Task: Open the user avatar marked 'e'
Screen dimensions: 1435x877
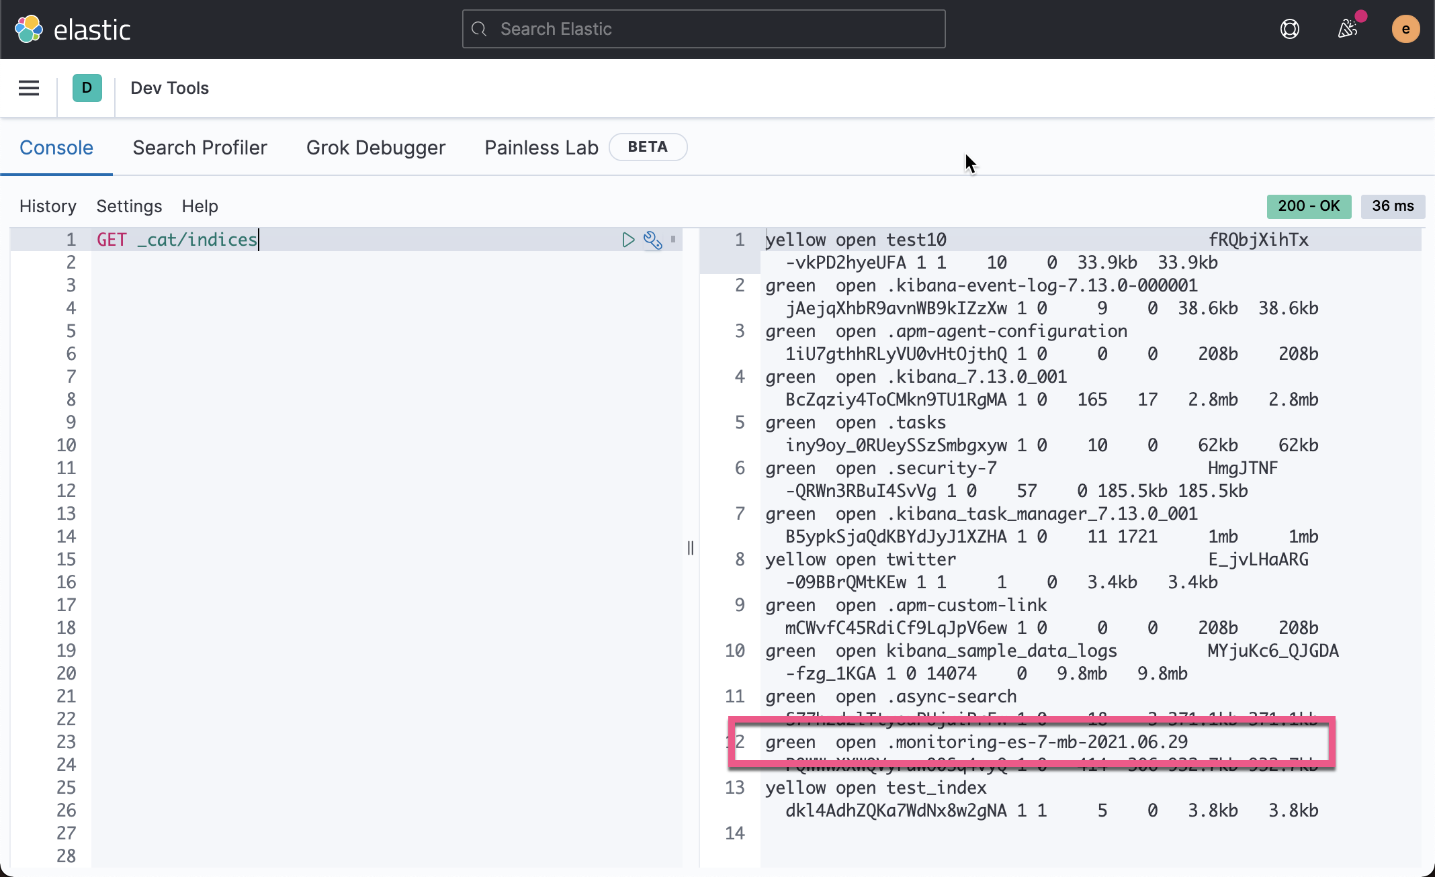Action: [1406, 29]
